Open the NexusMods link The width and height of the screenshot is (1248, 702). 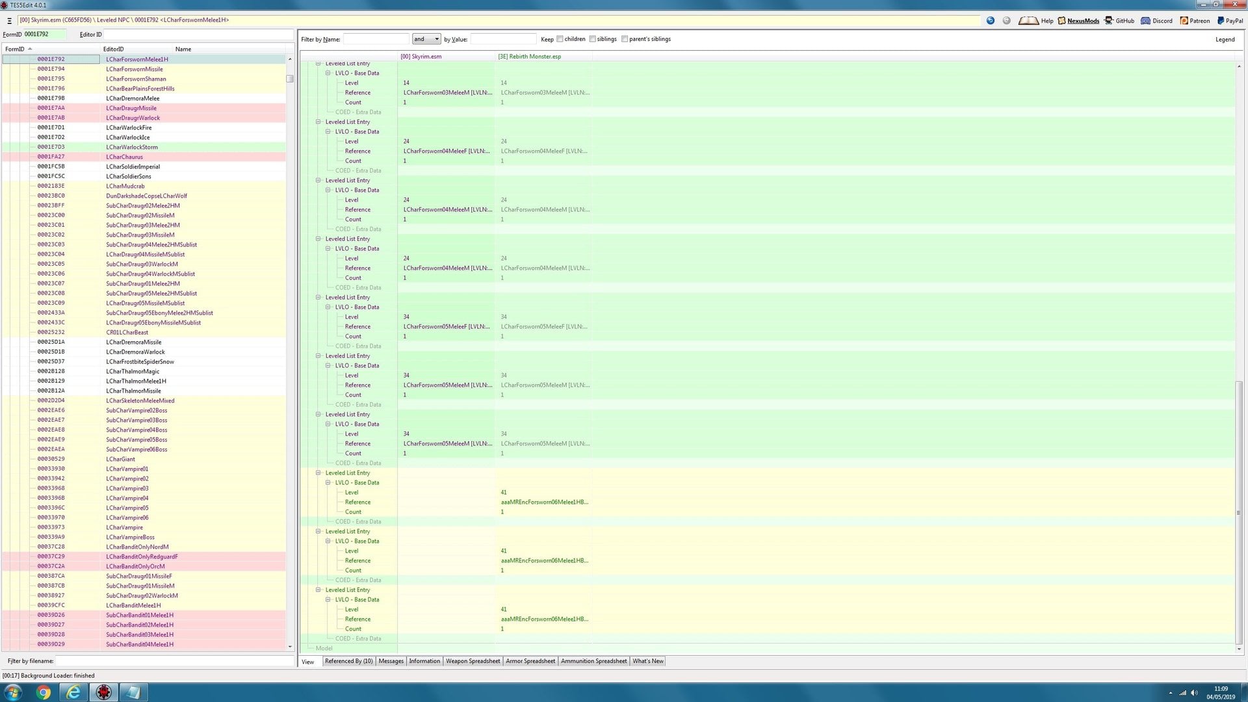1078,21
